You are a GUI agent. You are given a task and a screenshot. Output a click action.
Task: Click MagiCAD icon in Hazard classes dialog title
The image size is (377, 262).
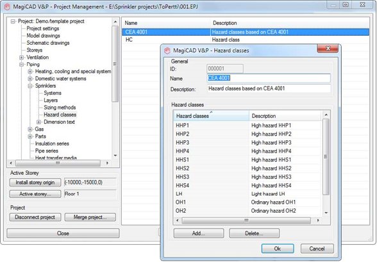pos(167,51)
